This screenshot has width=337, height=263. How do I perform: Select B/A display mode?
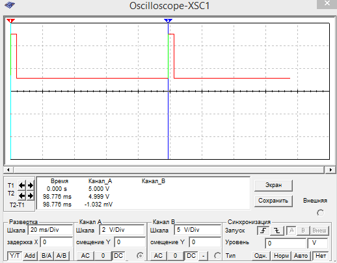pyautogui.click(x=46, y=256)
